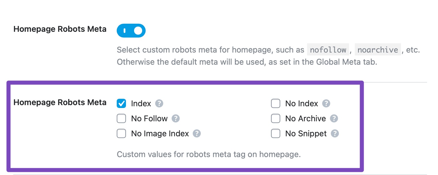
Task: Enable the No Image Index checkbox
Action: point(121,133)
